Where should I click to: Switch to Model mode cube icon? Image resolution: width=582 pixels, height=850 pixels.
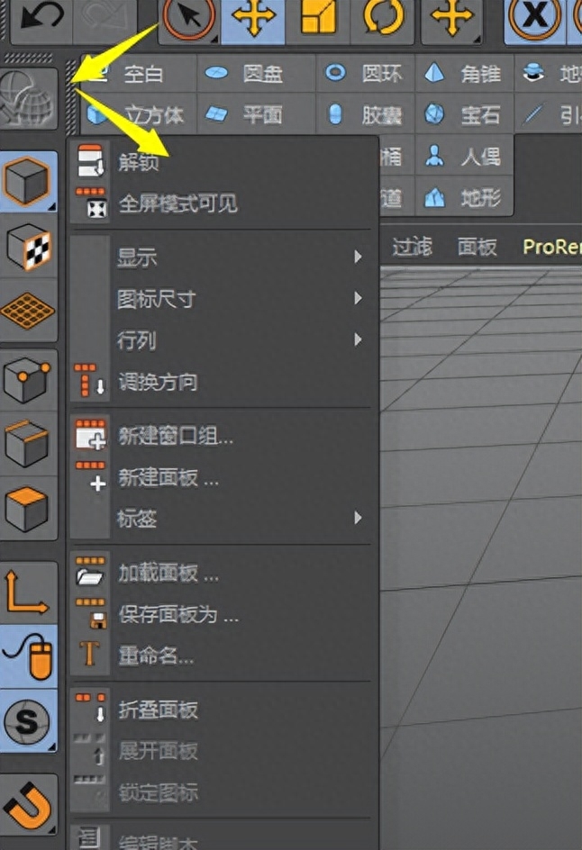(x=29, y=180)
